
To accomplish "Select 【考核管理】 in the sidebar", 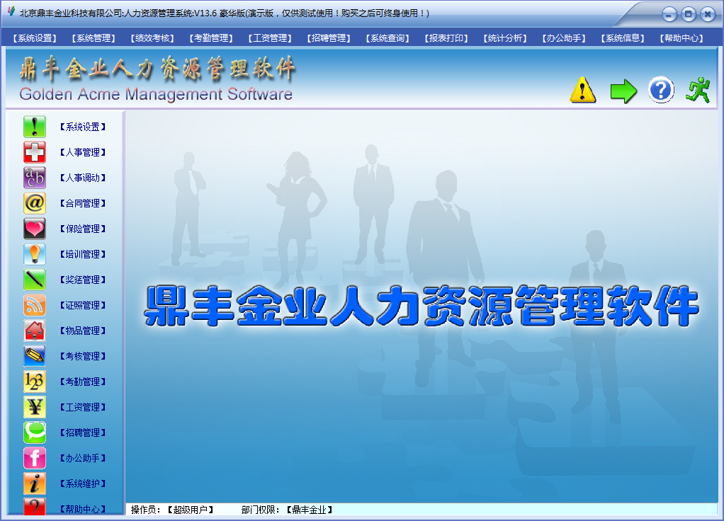I will click(x=83, y=356).
